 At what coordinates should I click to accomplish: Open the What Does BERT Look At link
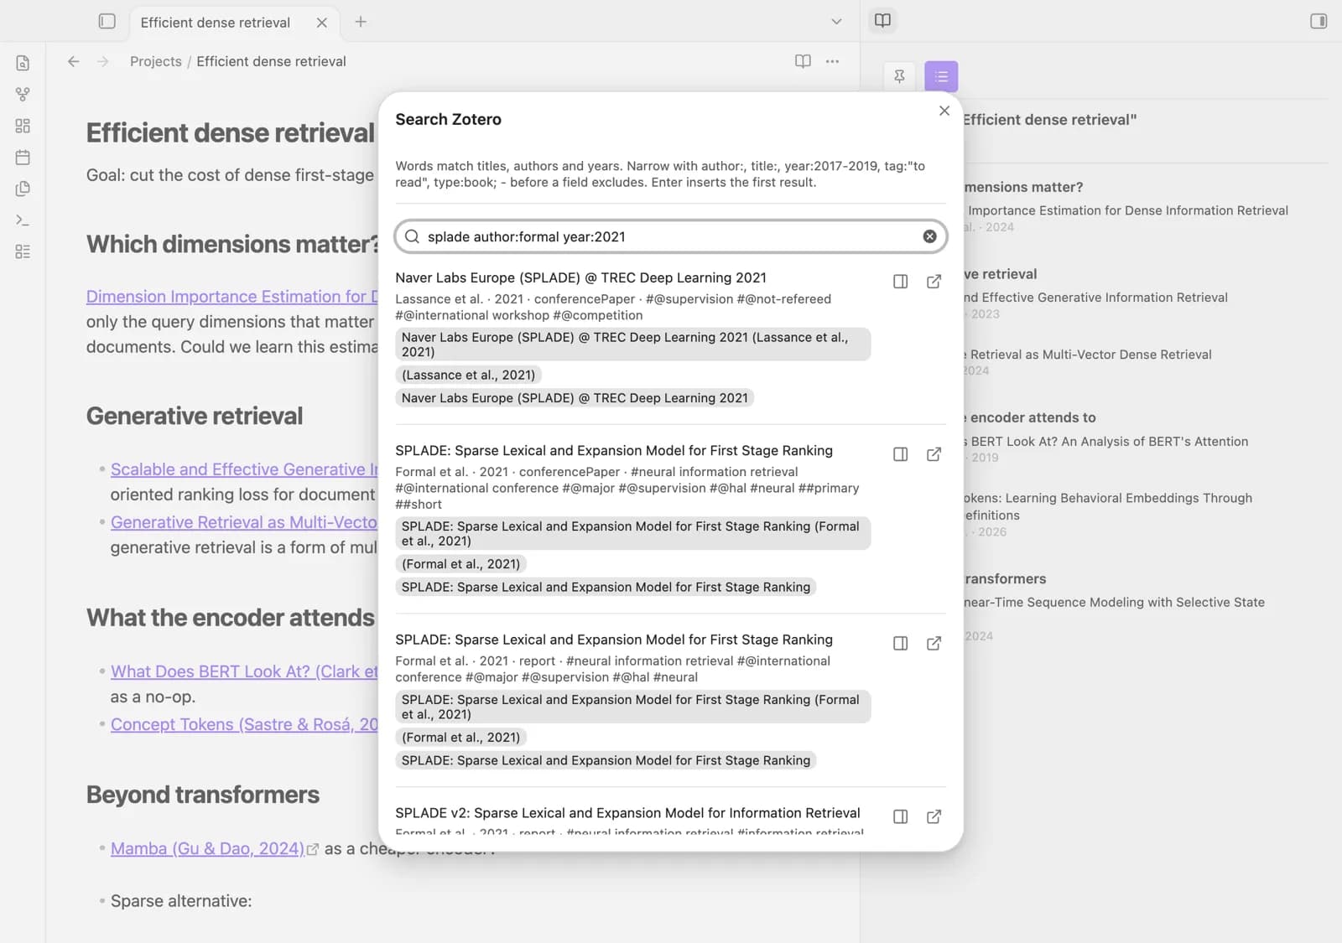[x=244, y=671]
